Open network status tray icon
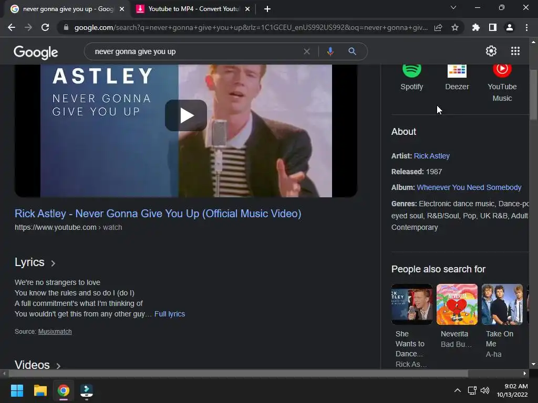Image resolution: width=538 pixels, height=403 pixels. (472, 390)
